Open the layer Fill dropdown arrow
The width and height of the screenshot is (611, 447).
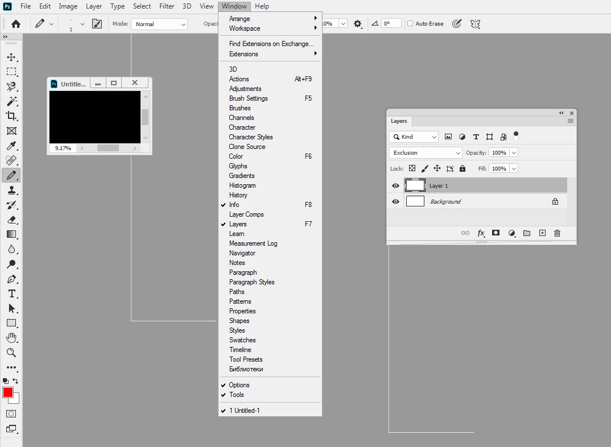click(514, 168)
